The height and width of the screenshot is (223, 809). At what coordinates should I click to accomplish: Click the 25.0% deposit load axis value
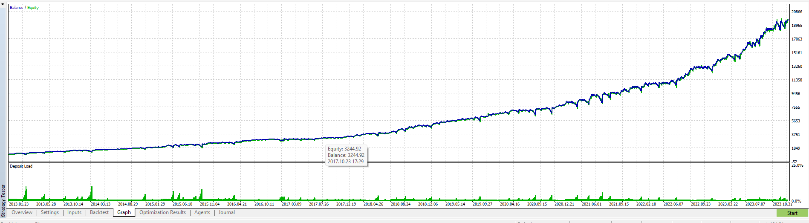point(797,165)
